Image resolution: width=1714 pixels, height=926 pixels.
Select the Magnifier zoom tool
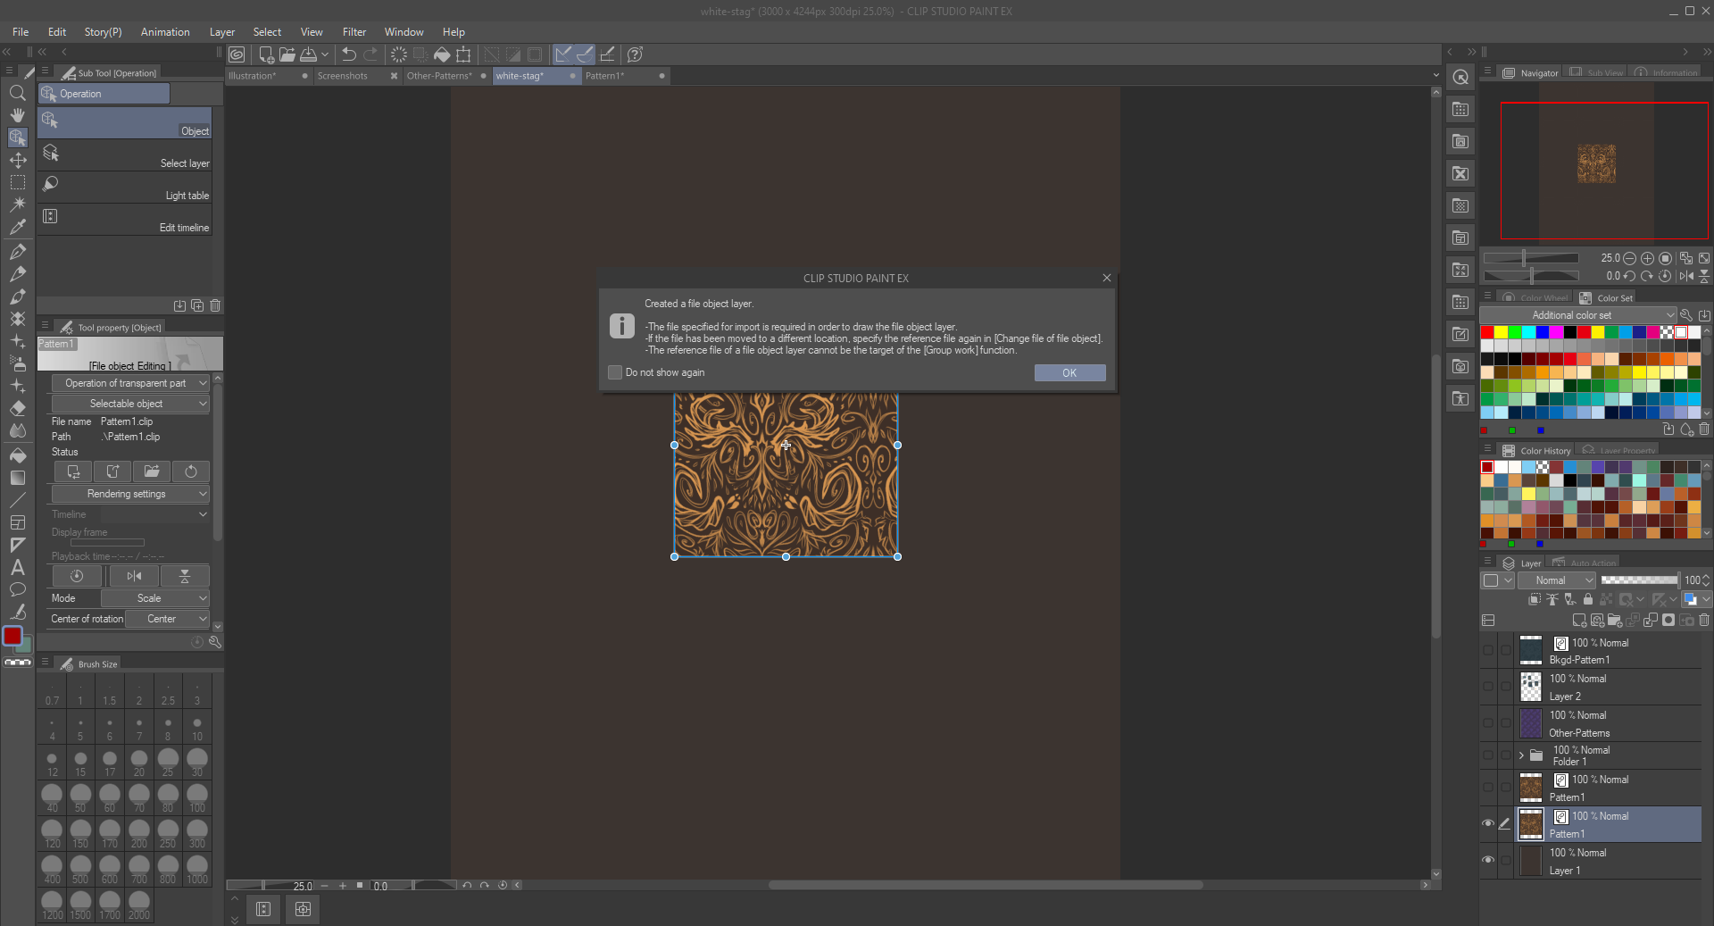click(17, 93)
